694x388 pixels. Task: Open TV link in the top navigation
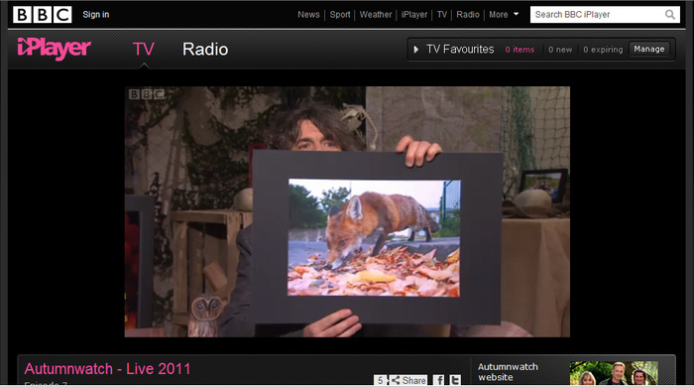pyautogui.click(x=442, y=15)
